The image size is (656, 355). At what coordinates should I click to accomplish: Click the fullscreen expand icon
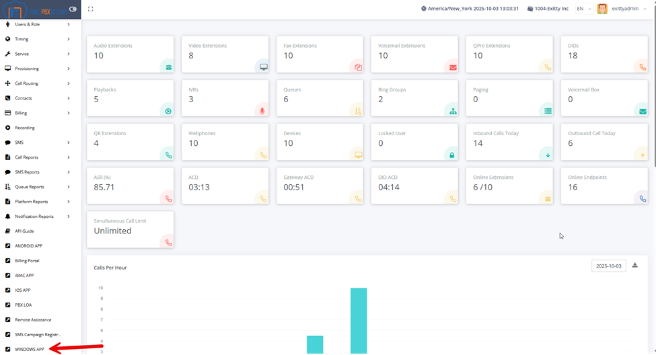coord(91,9)
